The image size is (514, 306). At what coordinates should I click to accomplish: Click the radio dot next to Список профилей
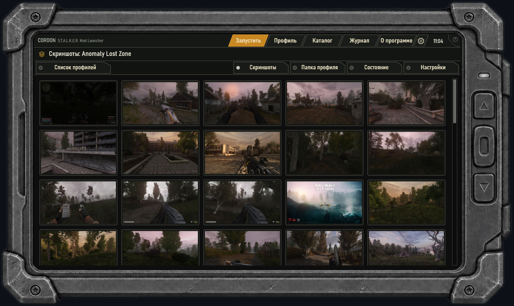point(41,68)
